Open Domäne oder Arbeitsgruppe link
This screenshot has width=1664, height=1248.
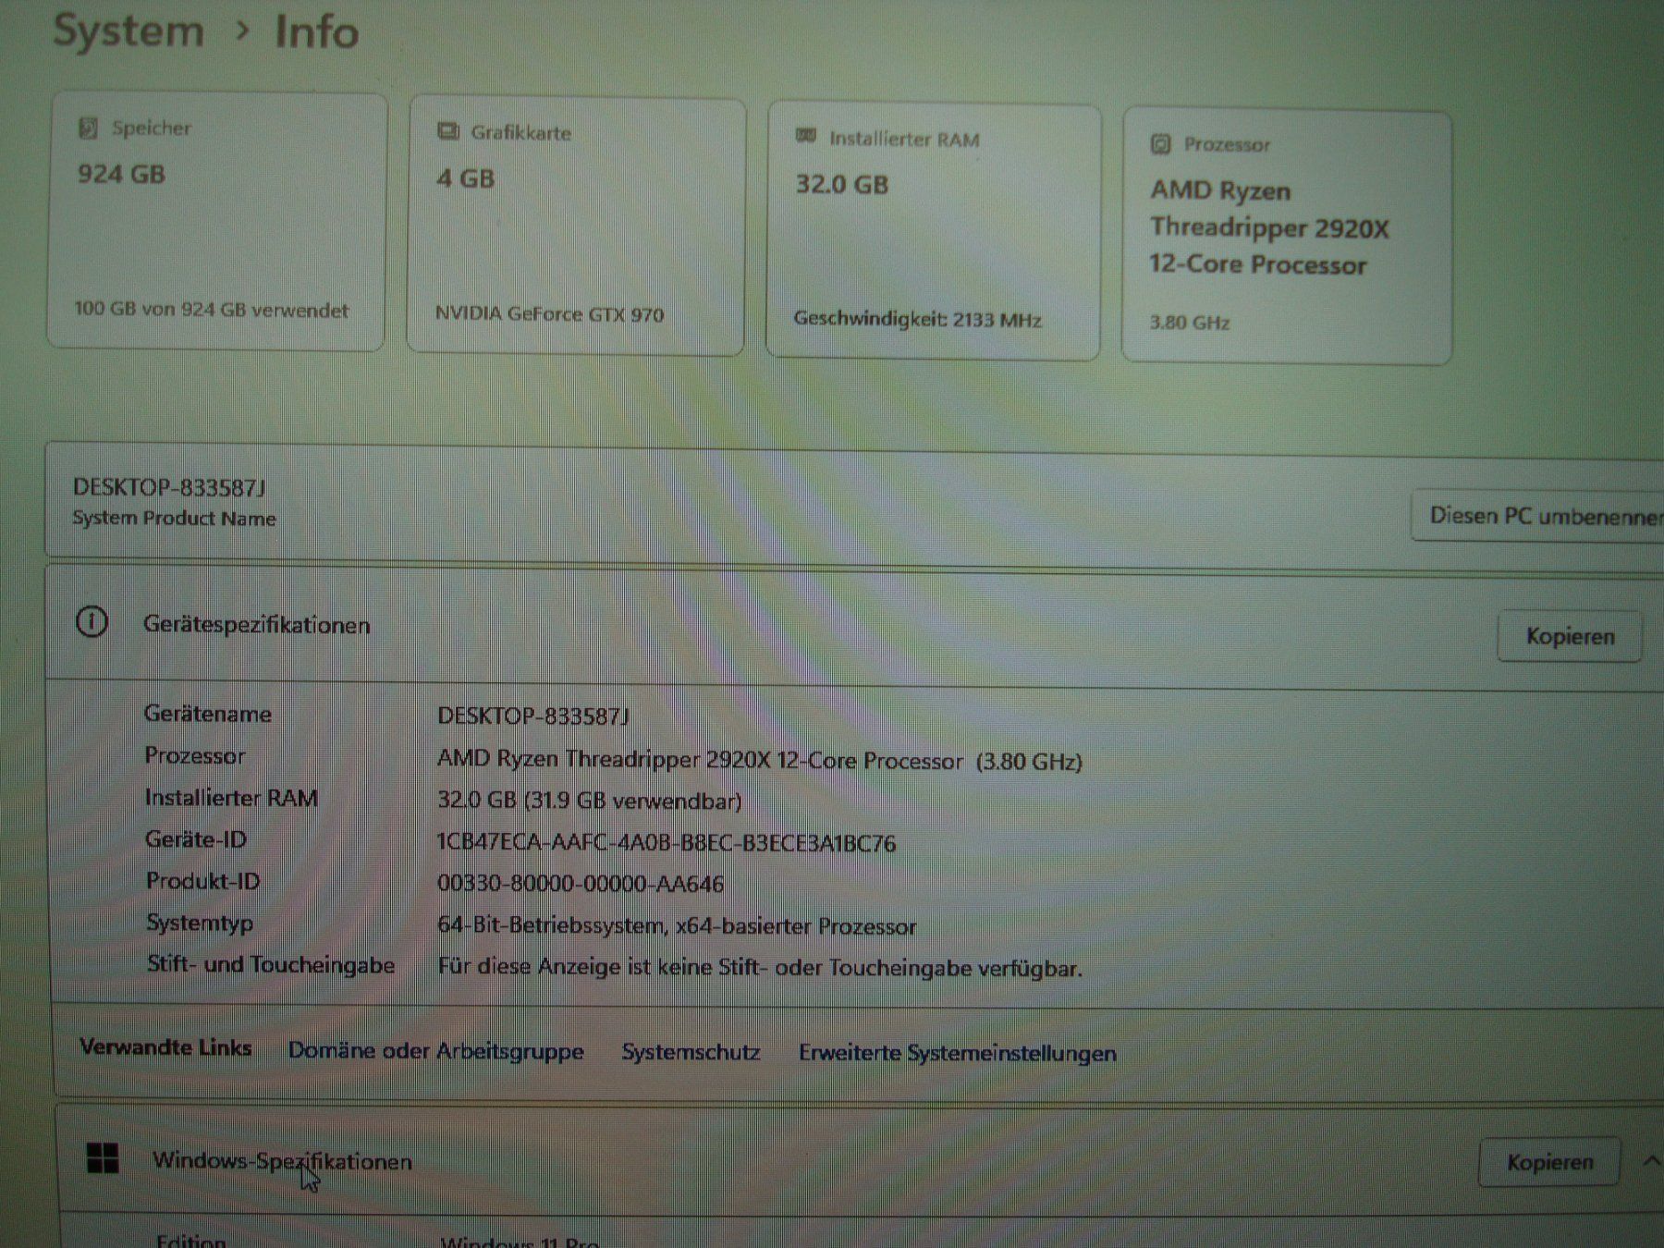435,1051
